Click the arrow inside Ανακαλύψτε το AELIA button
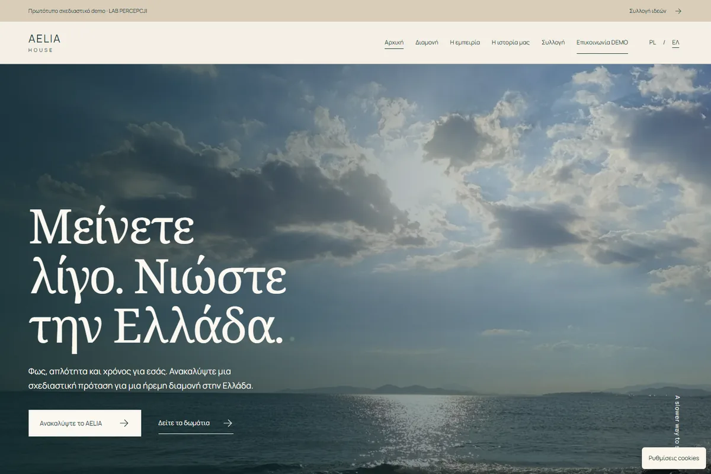 (124, 423)
